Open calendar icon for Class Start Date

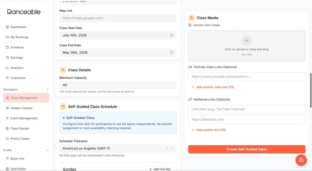click(x=172, y=35)
